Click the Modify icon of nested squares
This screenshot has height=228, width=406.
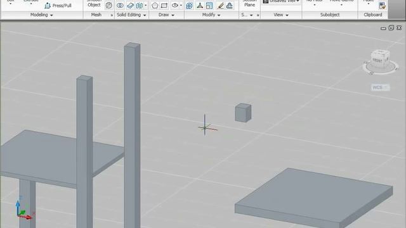pyautogui.click(x=209, y=6)
